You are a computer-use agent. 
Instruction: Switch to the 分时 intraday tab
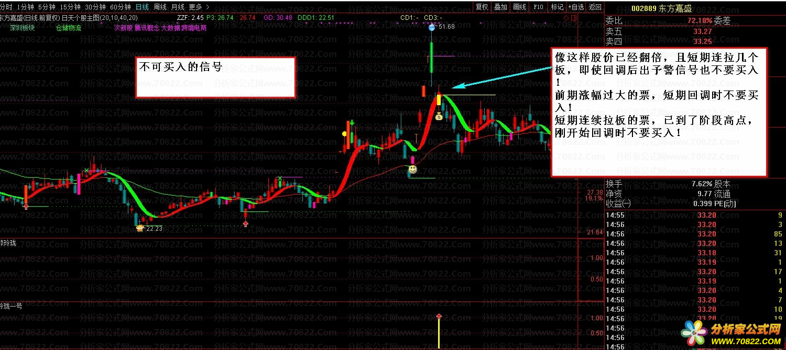click(6, 7)
